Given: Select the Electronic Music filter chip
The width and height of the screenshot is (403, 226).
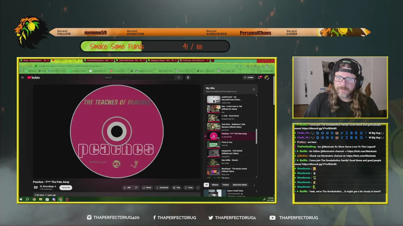Looking at the screenshot, I should [240, 185].
